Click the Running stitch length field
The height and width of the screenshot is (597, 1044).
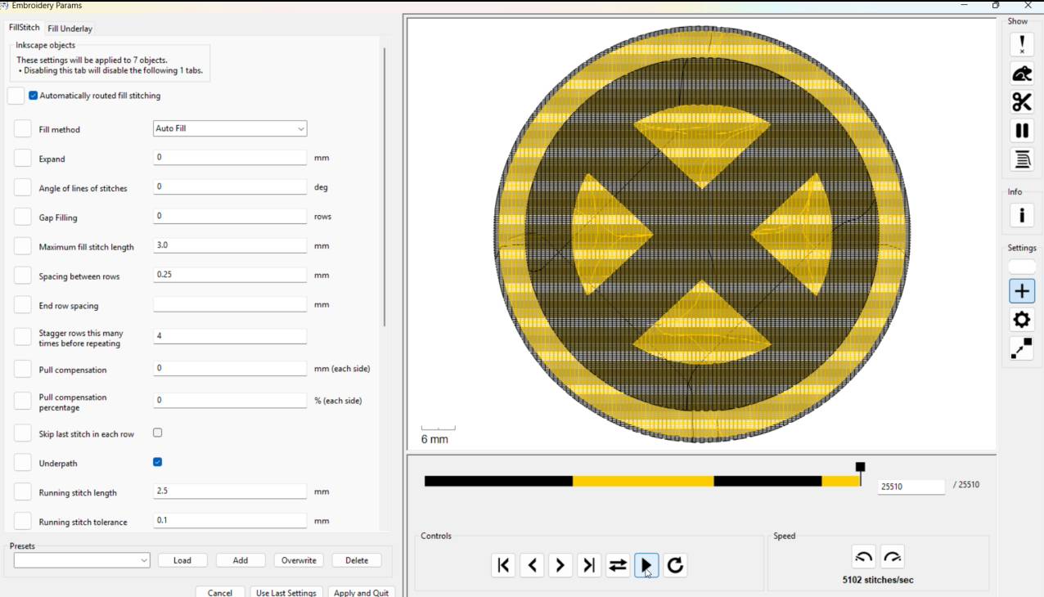(x=230, y=491)
